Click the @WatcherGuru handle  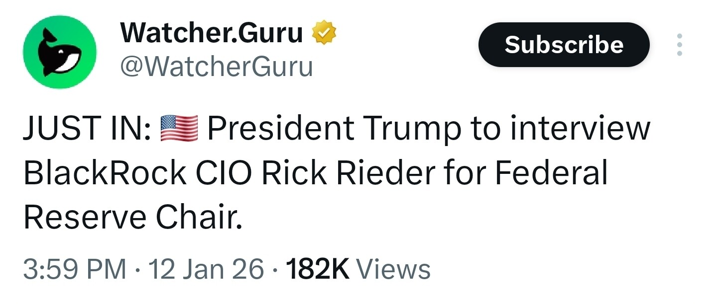pyautogui.click(x=217, y=66)
